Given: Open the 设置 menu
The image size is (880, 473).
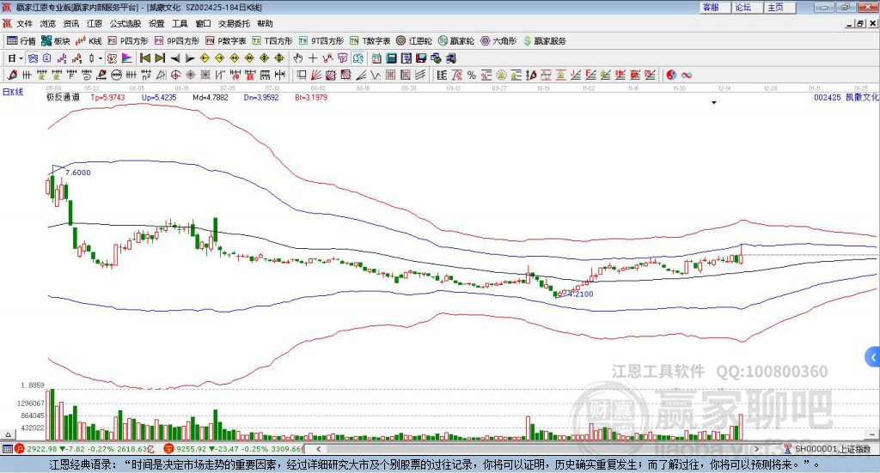Looking at the screenshot, I should (156, 23).
